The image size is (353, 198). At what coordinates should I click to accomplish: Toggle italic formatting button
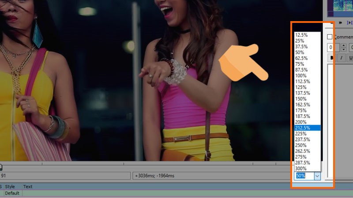pyautogui.click(x=341, y=58)
